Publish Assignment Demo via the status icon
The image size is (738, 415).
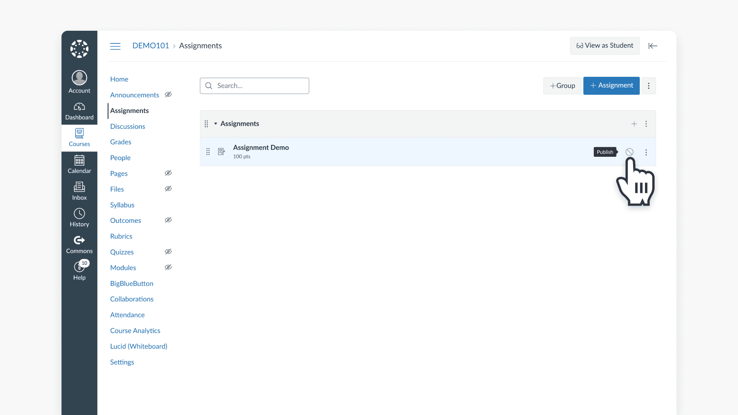click(630, 152)
